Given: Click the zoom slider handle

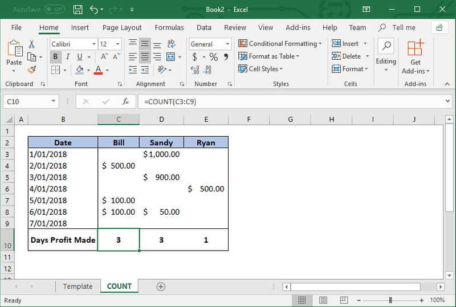Looking at the screenshot, I should click(390, 300).
